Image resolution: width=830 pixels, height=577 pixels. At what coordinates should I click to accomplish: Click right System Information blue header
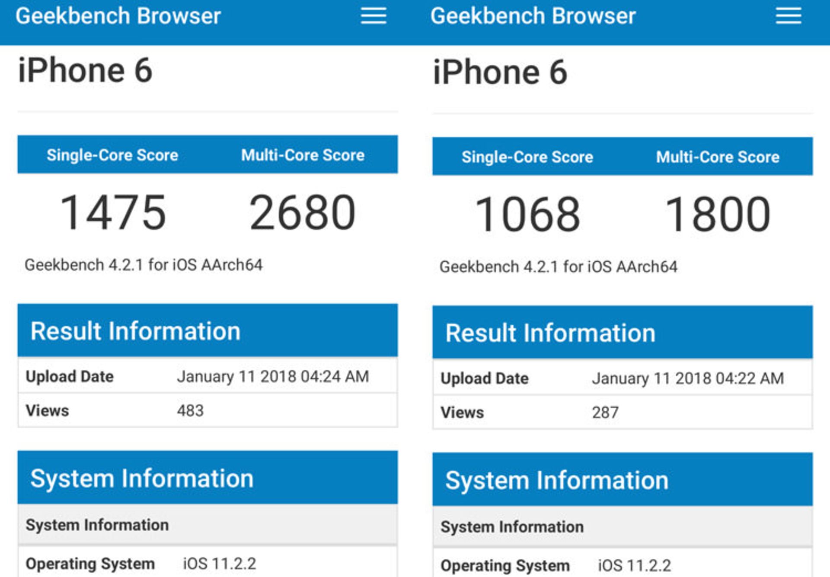[557, 480]
